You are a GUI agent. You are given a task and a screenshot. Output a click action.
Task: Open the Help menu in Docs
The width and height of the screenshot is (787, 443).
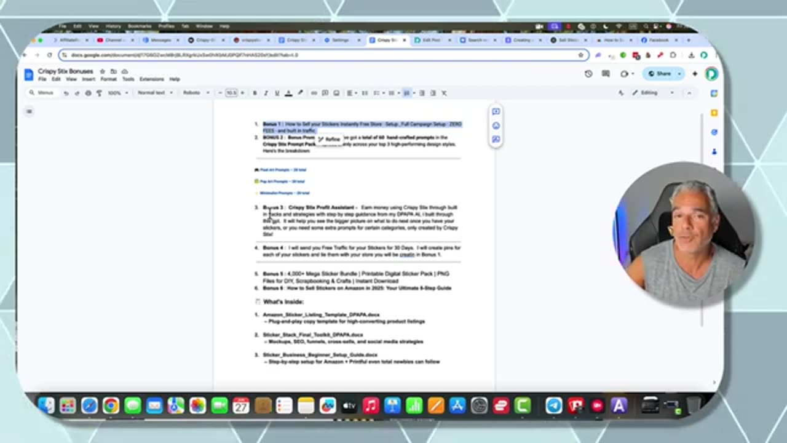coord(175,79)
